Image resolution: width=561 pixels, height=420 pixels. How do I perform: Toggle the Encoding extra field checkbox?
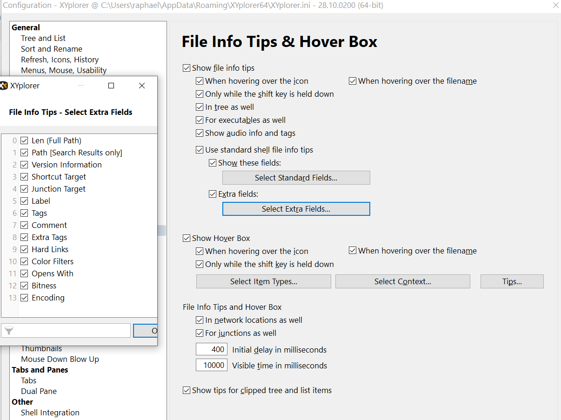pos(24,298)
